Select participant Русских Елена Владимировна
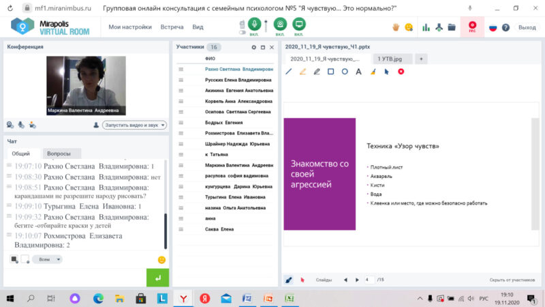 (x=238, y=80)
